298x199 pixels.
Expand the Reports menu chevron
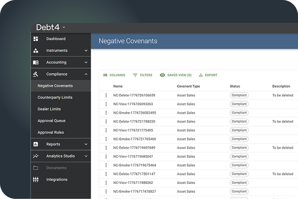[x=86, y=144]
